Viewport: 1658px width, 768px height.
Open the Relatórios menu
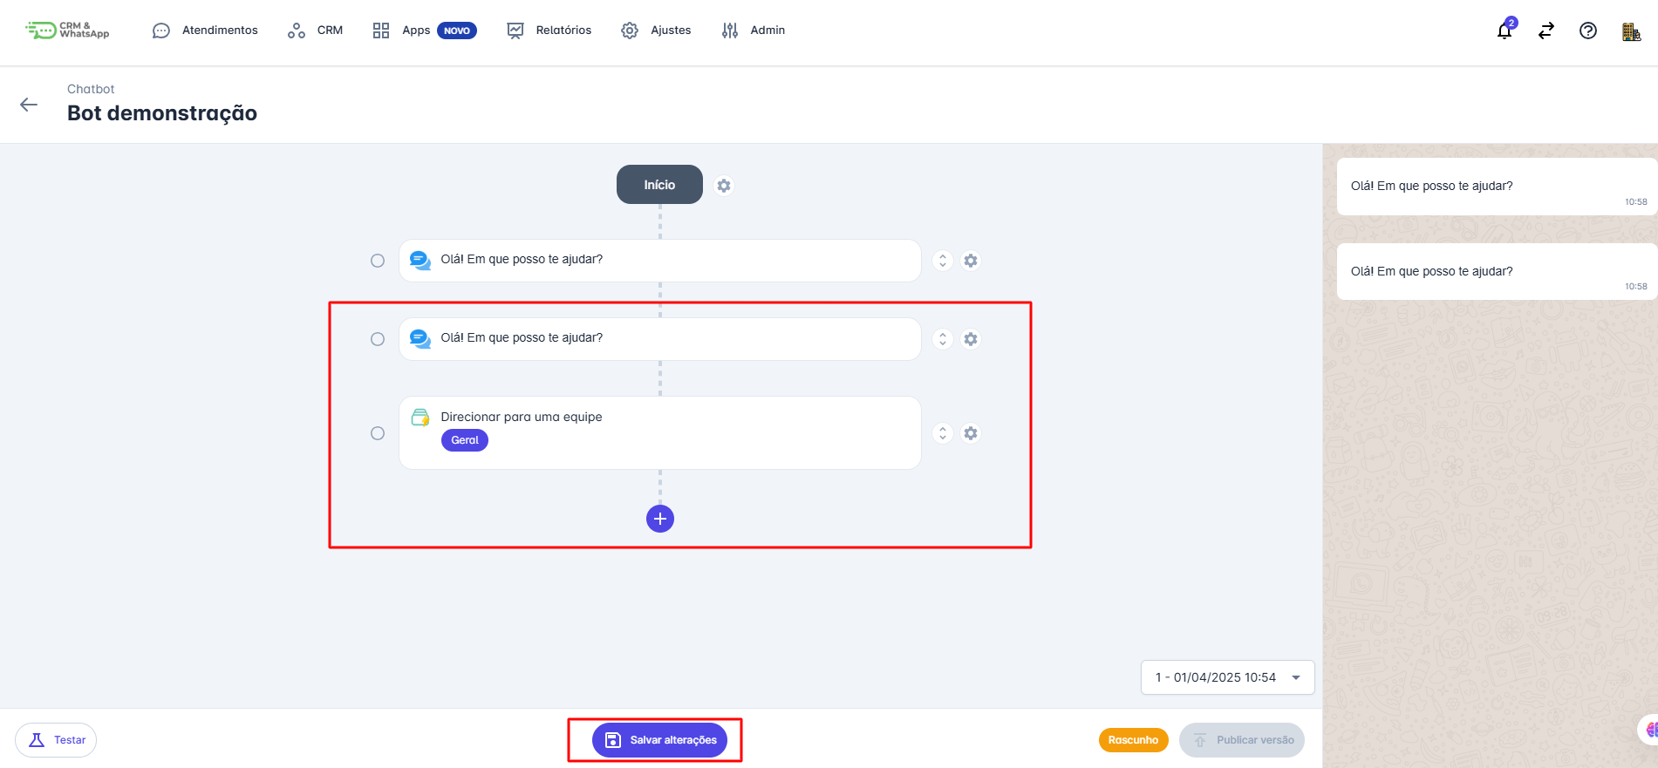coord(549,31)
